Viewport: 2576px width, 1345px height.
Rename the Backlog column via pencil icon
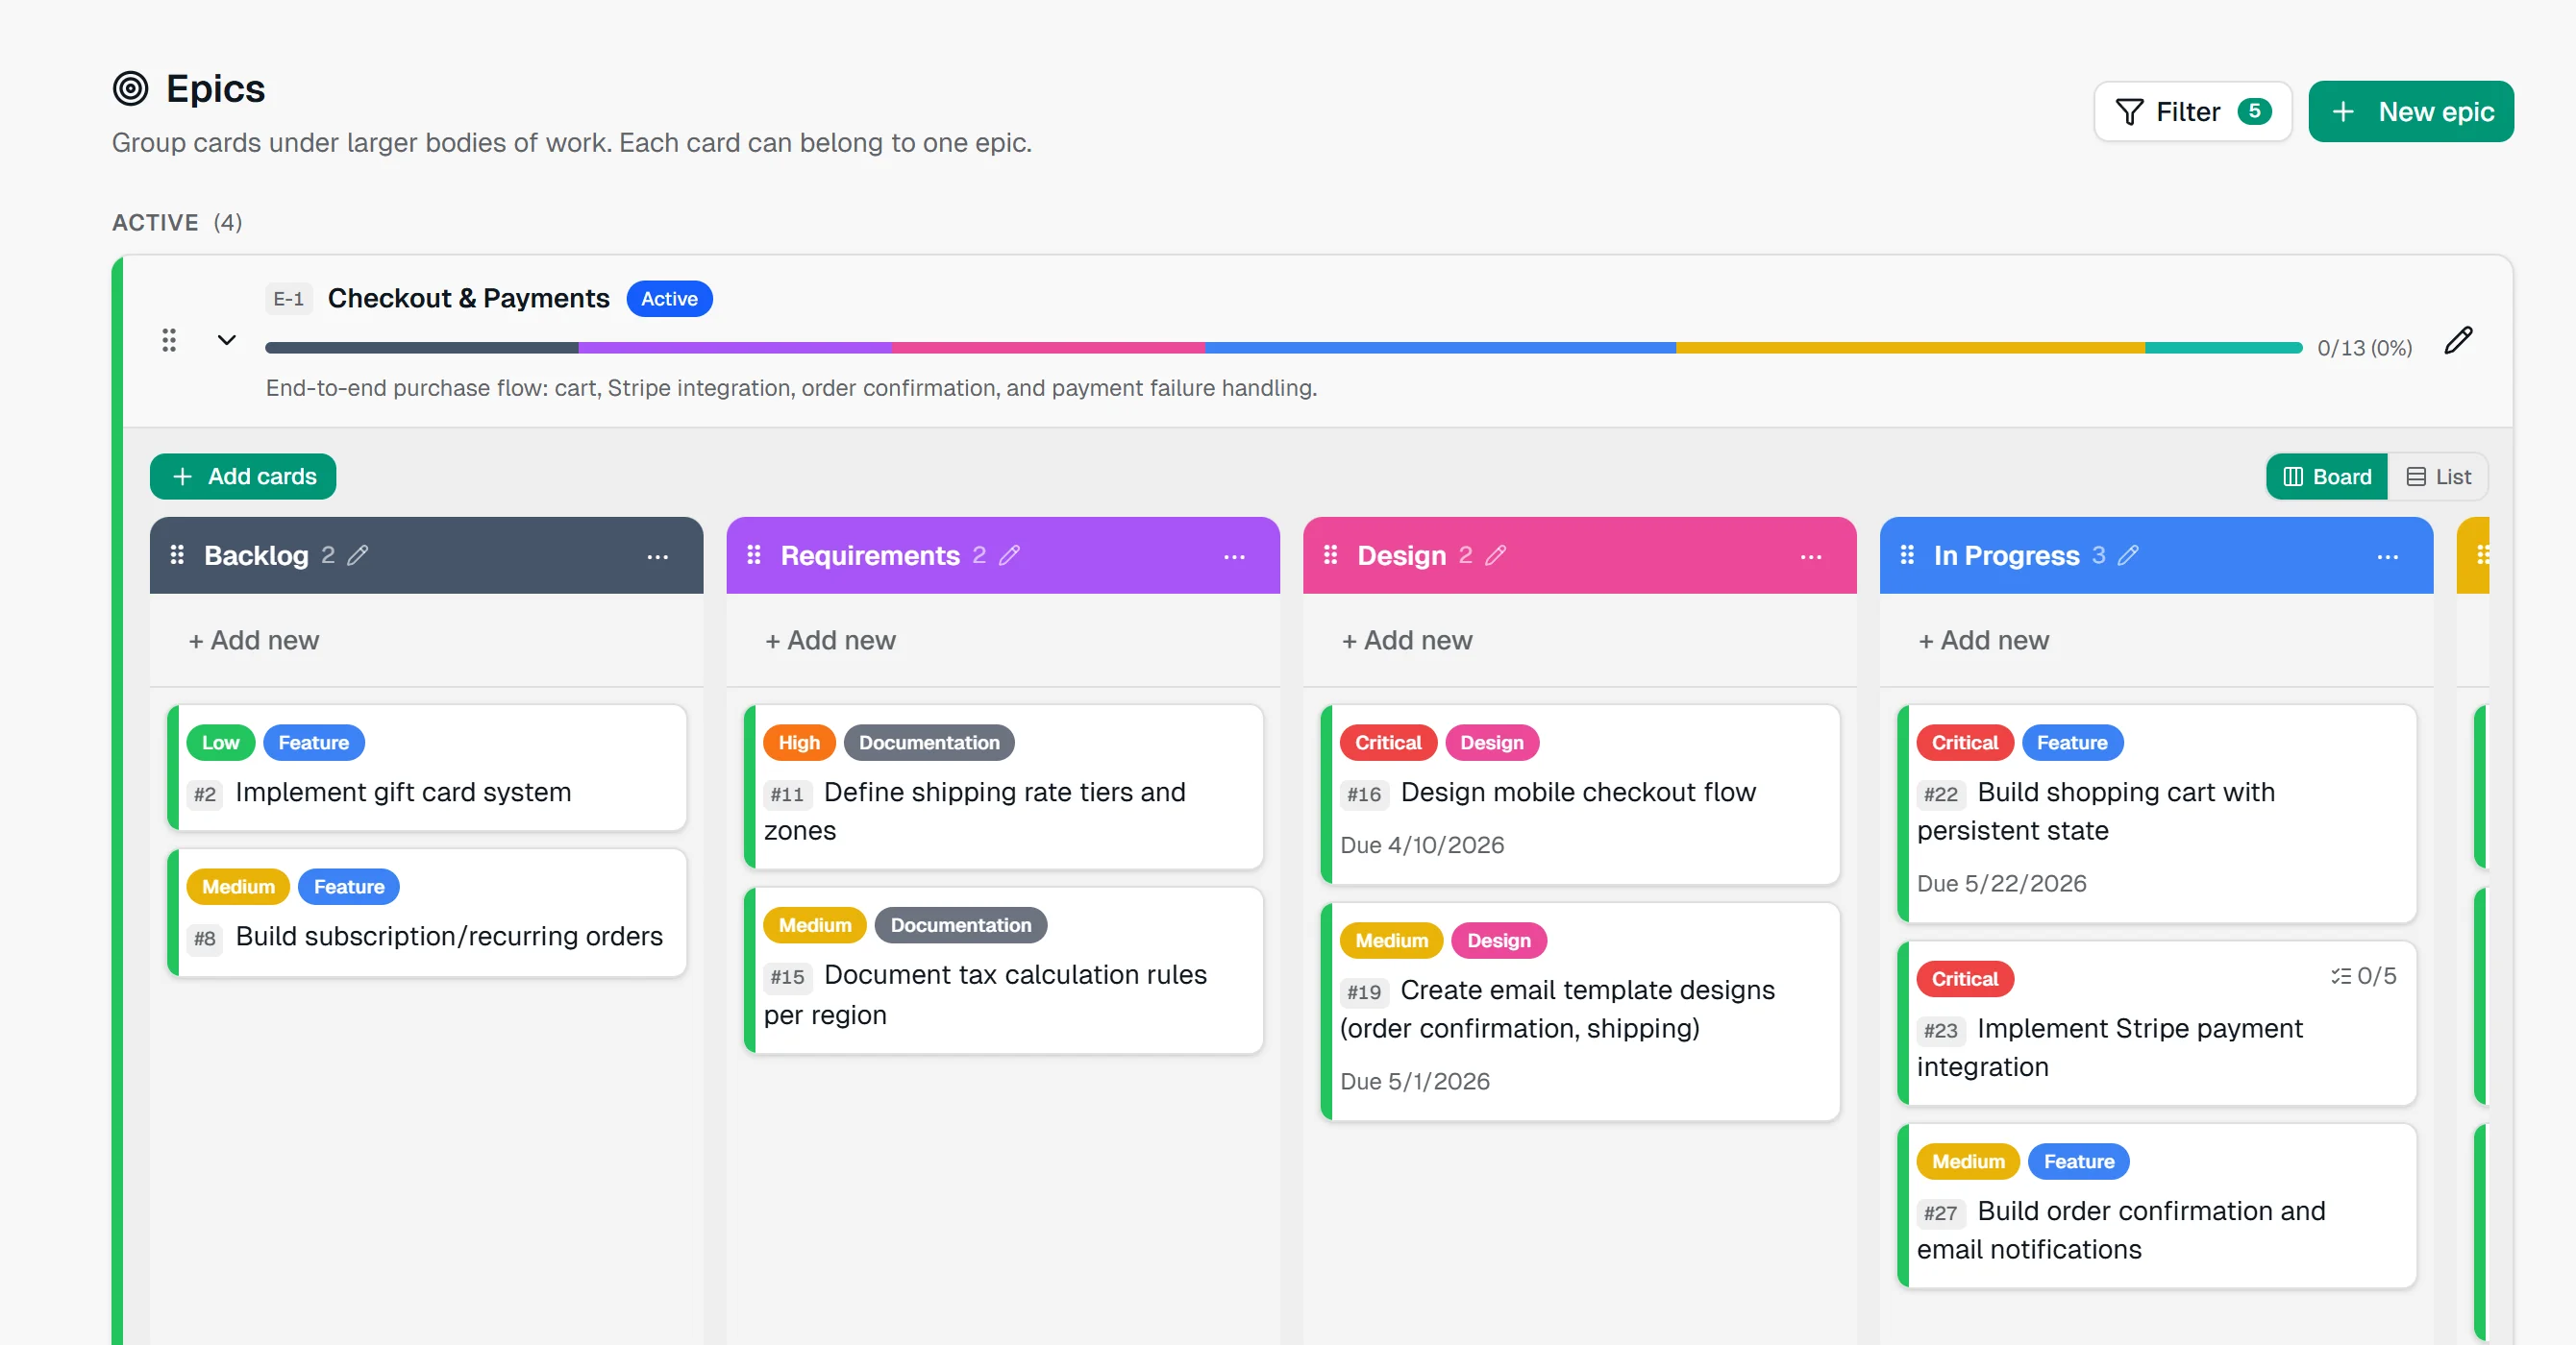coord(357,555)
